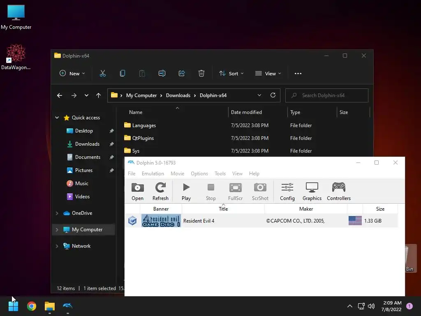The height and width of the screenshot is (316, 421).
Task: Select the My Computer desktop icon
Action: [x=16, y=17]
